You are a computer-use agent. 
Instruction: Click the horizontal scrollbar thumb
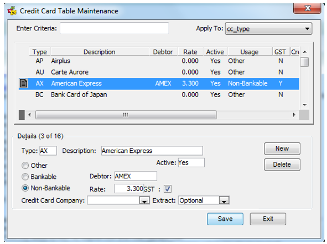pos(126,115)
